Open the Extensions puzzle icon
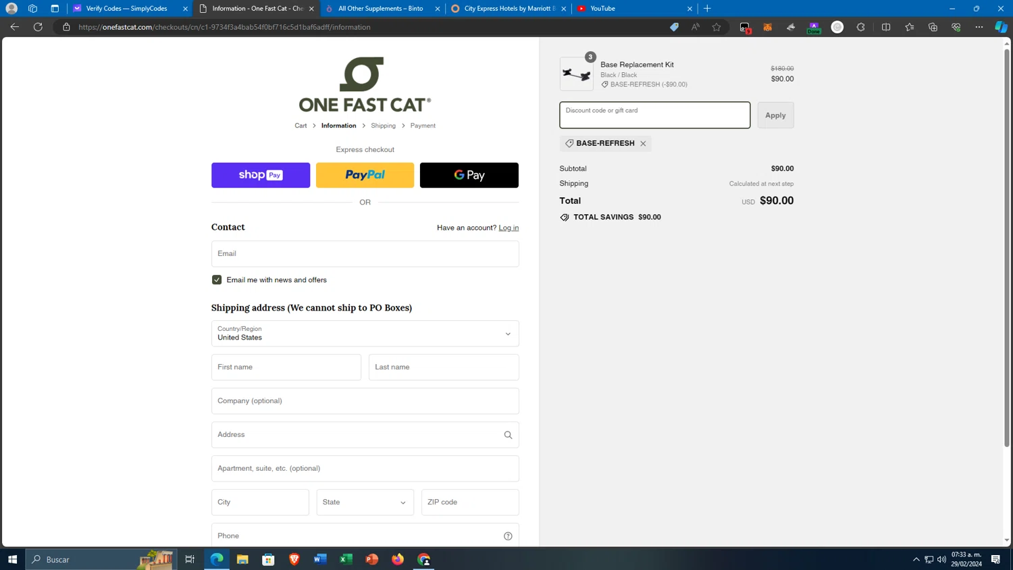Screen dimensions: 1013x570 [x=860, y=27]
